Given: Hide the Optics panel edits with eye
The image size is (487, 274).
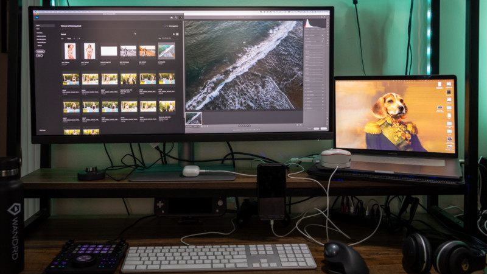Looking at the screenshot, I should pos(323,98).
